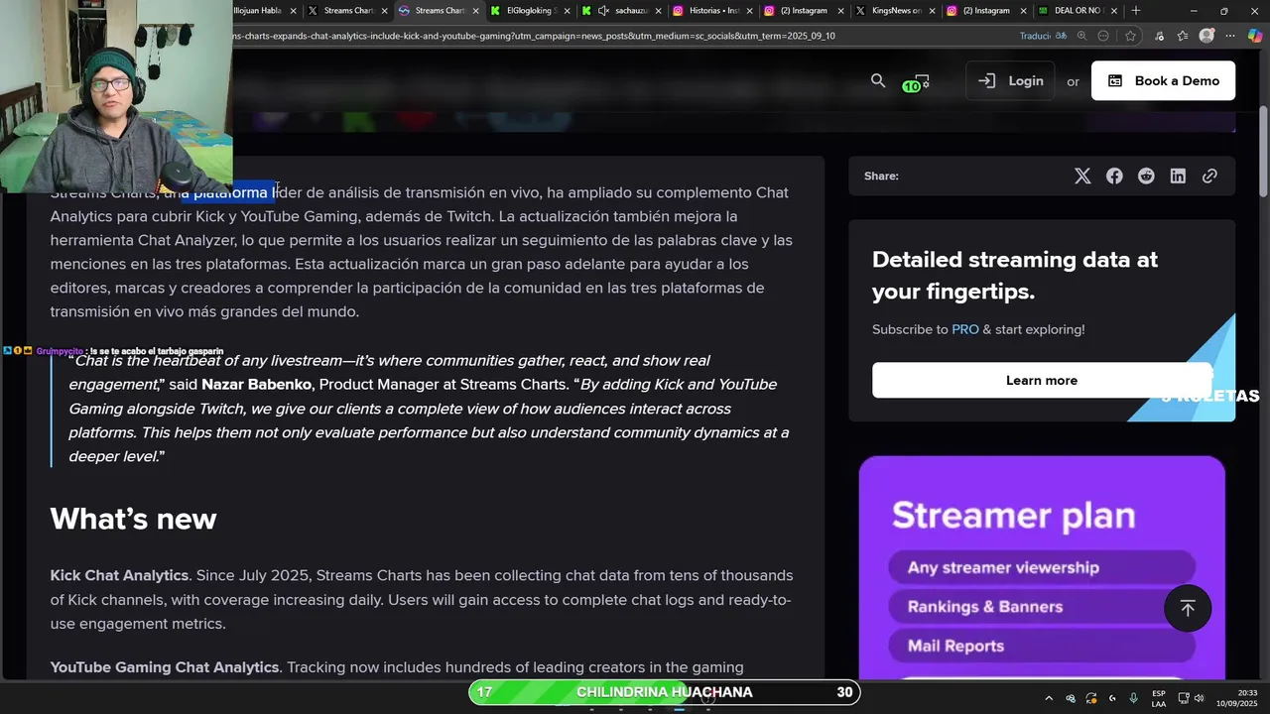Click the back-to-top arrow button
The image size is (1270, 714).
coord(1188,608)
